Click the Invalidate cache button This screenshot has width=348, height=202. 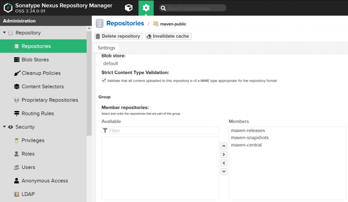[169, 36]
